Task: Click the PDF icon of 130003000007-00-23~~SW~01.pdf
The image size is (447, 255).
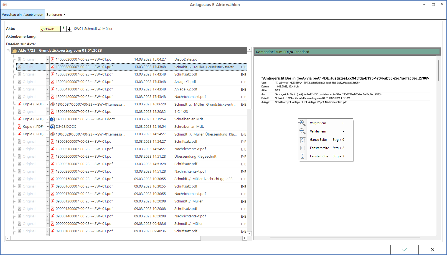Action: (x=52, y=142)
